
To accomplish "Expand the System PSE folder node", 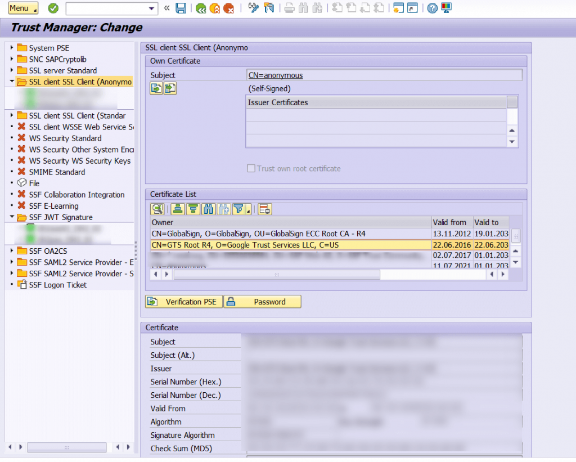I will 12,48.
